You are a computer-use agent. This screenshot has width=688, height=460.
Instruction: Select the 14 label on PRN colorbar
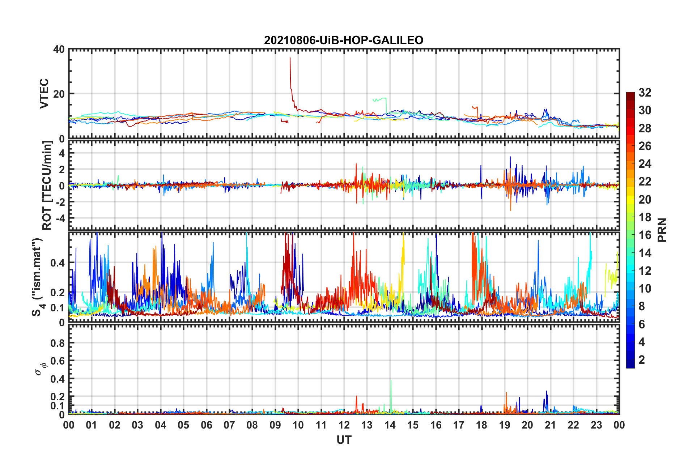[x=645, y=253]
